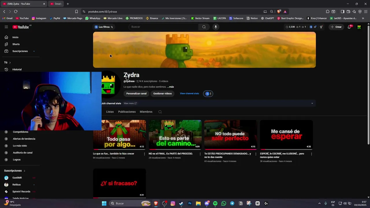This screenshot has width=370, height=208.
Task: Open the Listas tab
Action: click(110, 112)
